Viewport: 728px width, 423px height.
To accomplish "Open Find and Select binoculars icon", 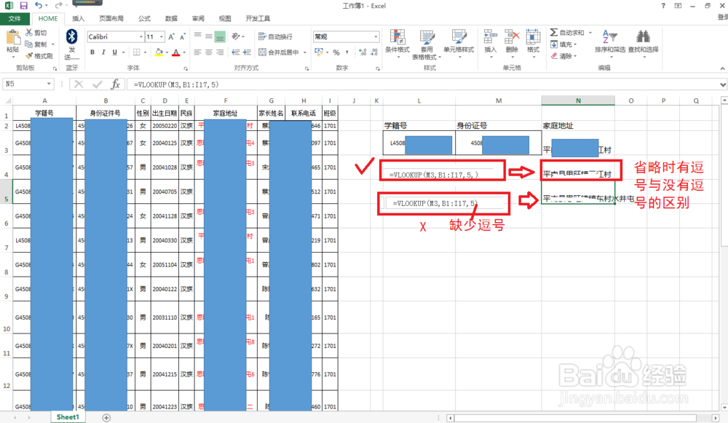I will pyautogui.click(x=643, y=36).
